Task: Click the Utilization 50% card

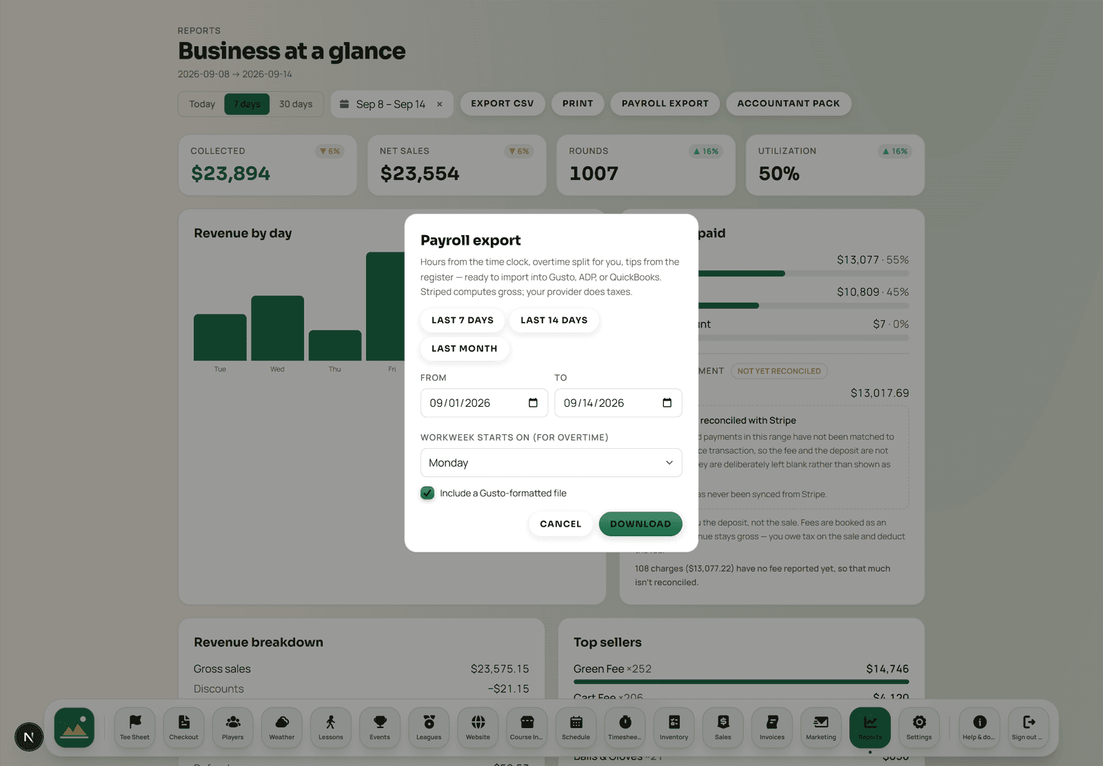Action: tap(836, 165)
